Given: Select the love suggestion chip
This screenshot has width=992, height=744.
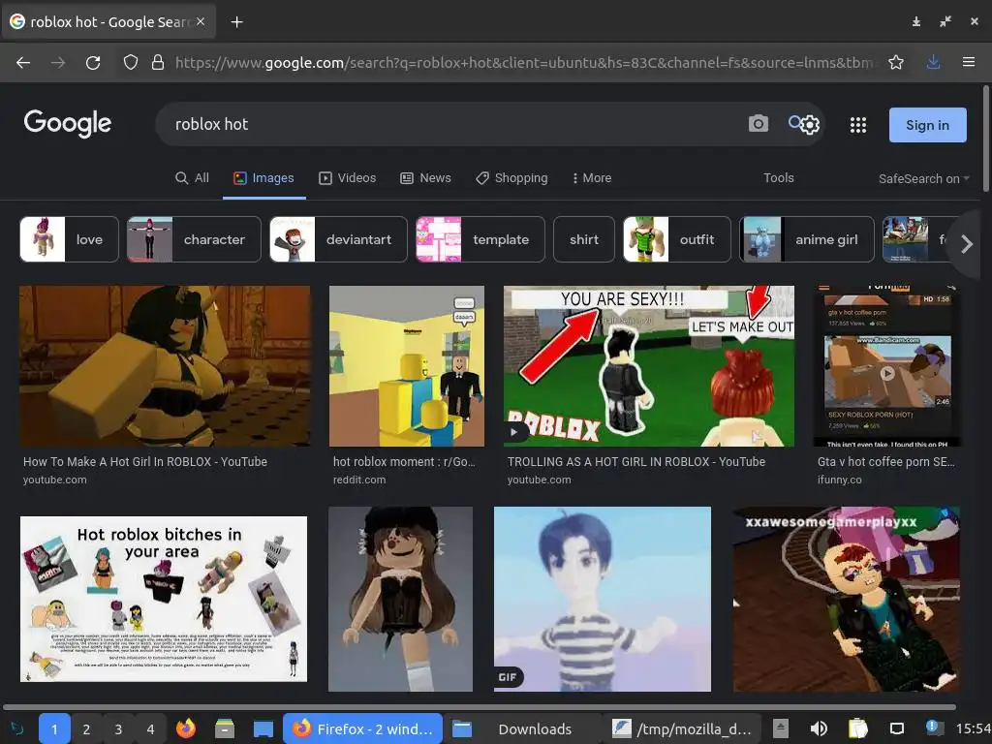Looking at the screenshot, I should [x=69, y=239].
